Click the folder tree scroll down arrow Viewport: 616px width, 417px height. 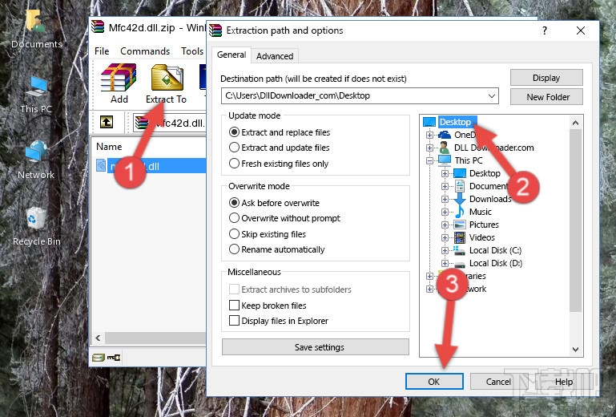tap(575, 349)
